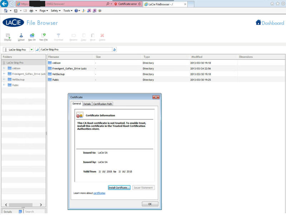Open the Page menu dropdown

pos(44,11)
